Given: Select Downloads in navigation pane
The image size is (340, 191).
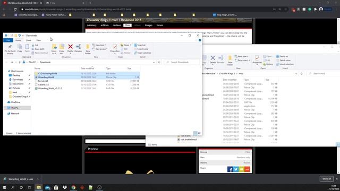Looking at the screenshot, I should (x=18, y=80).
